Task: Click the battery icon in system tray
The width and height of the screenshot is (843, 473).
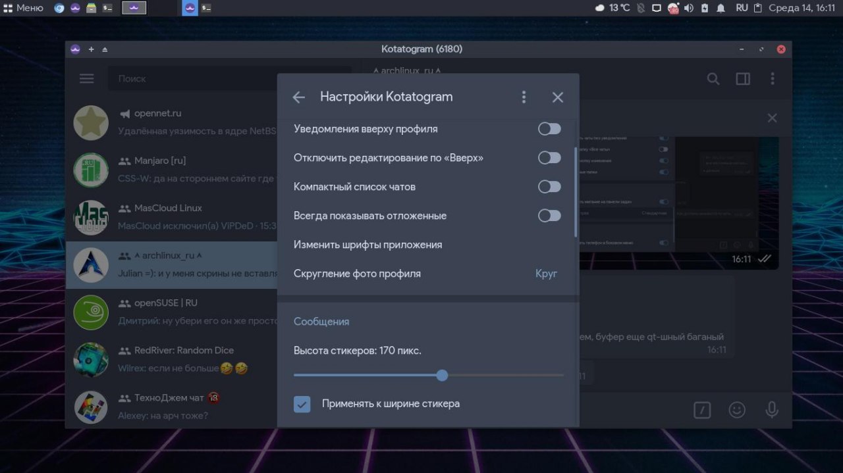Action: pos(705,8)
